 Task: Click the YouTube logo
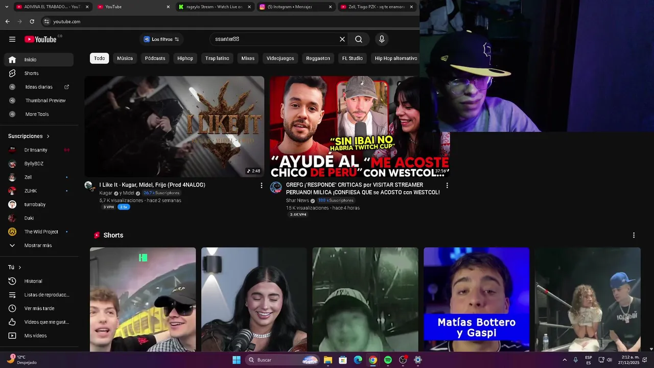coord(40,39)
